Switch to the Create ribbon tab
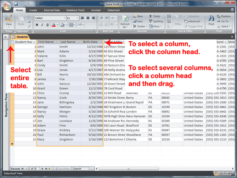This screenshot has height=178, width=237. [x=33, y=10]
